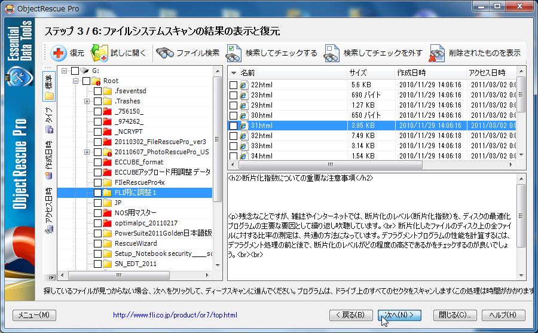Screen dimensions: 538x333
Task: Click the G: drive icon in tree
Action: [84, 71]
